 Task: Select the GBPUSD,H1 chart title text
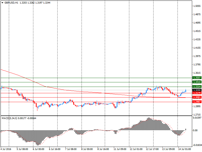[11, 3]
